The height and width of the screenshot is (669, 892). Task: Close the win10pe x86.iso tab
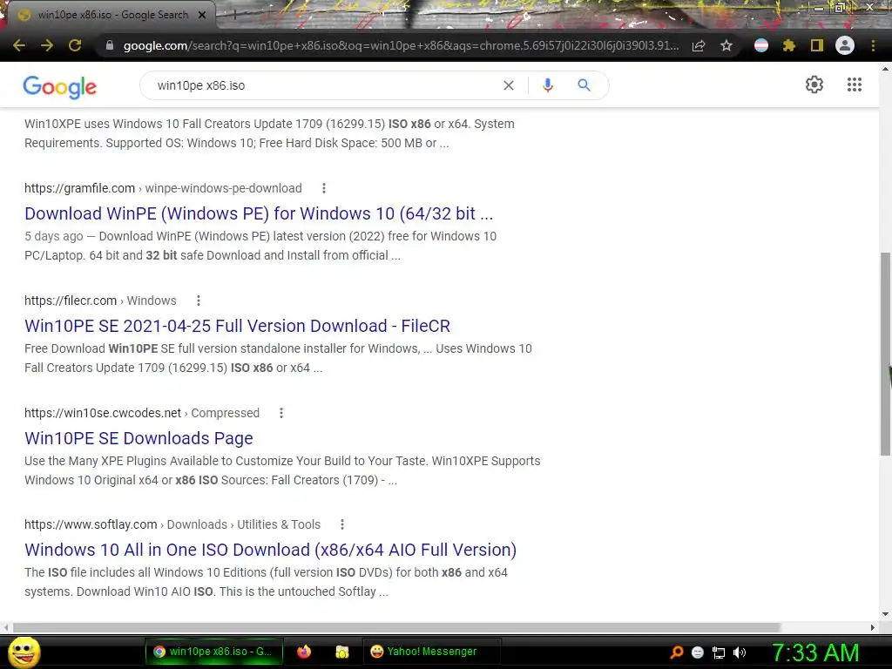pos(201,15)
